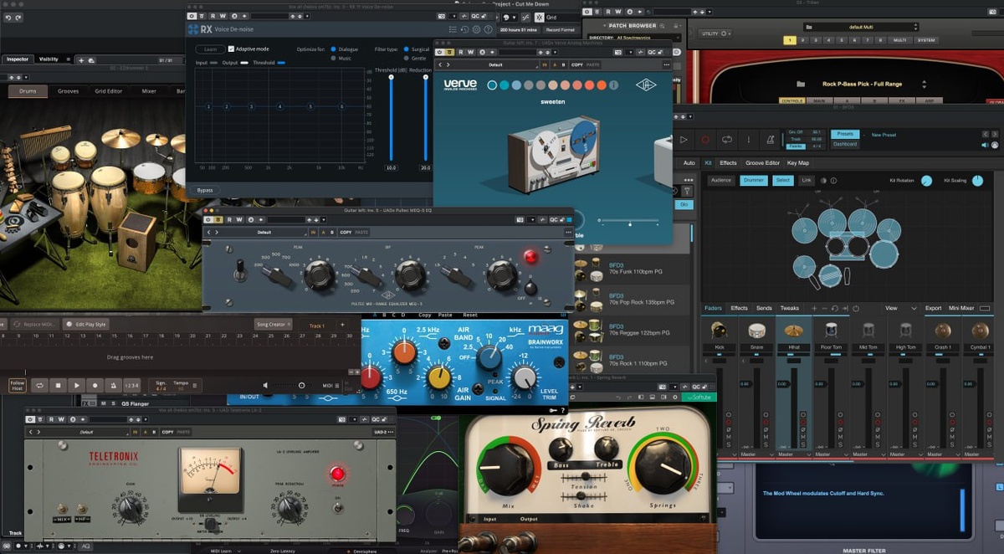Click the Reduction slider in RX De-noise
Viewport: 1004px width, 554px height.
[425, 117]
